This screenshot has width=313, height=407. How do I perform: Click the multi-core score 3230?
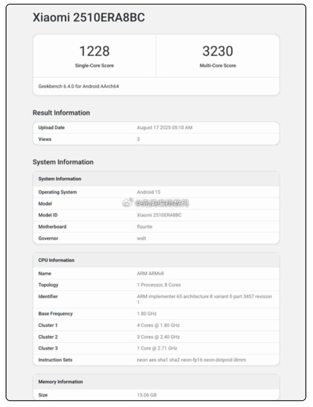218,51
